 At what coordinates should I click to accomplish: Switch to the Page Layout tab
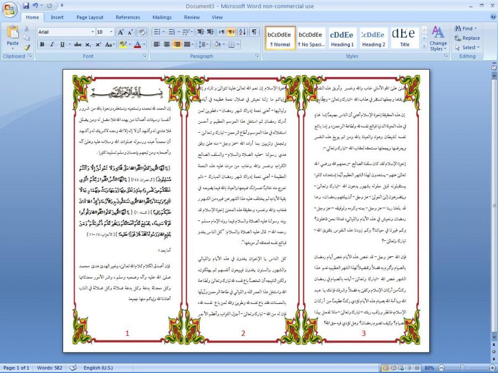pyautogui.click(x=90, y=17)
